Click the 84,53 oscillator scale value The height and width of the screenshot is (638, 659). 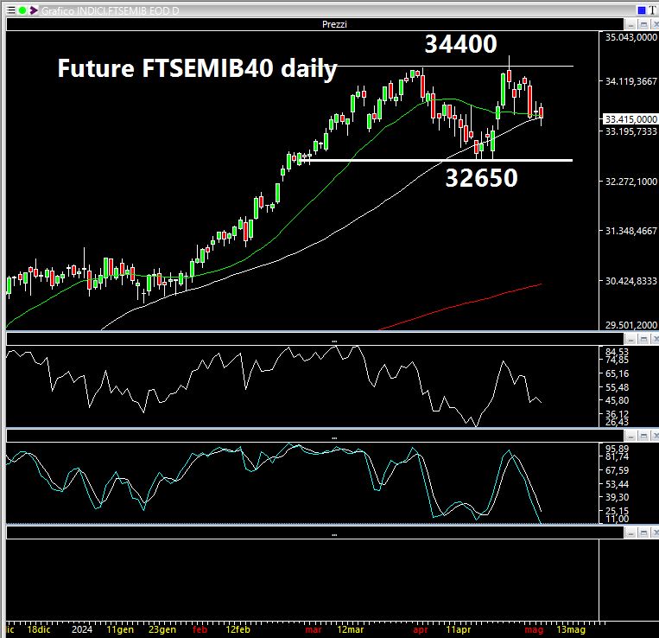[617, 352]
